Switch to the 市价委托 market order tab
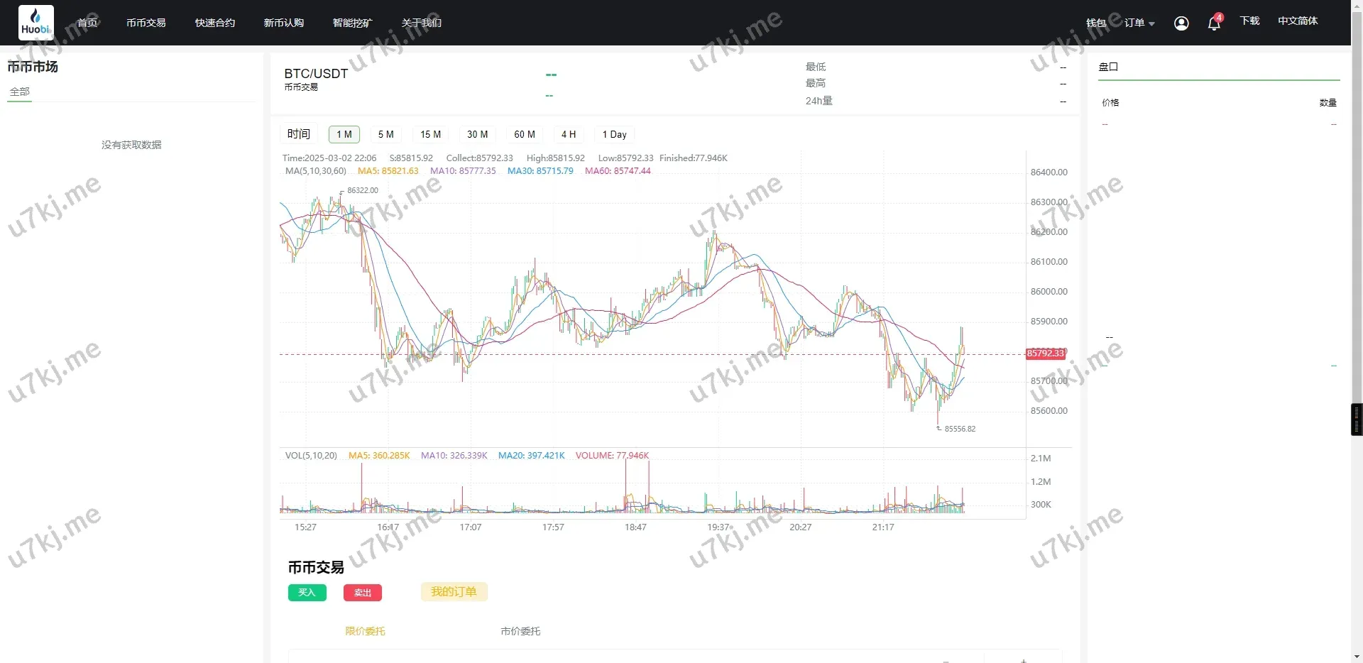 (520, 631)
